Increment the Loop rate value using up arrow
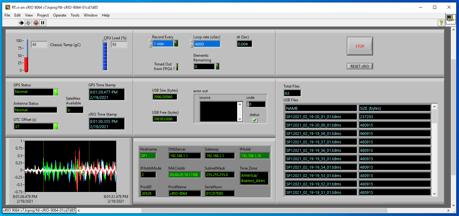 point(191,42)
